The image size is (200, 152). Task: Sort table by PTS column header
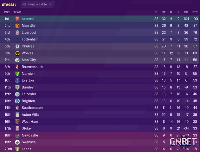[195, 12]
